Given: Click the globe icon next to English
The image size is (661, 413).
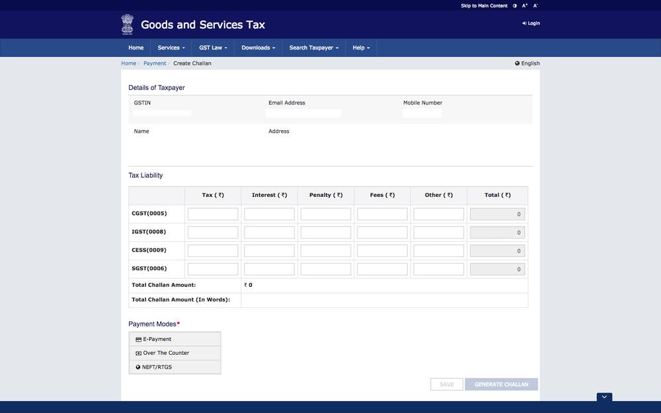Looking at the screenshot, I should tap(516, 61).
